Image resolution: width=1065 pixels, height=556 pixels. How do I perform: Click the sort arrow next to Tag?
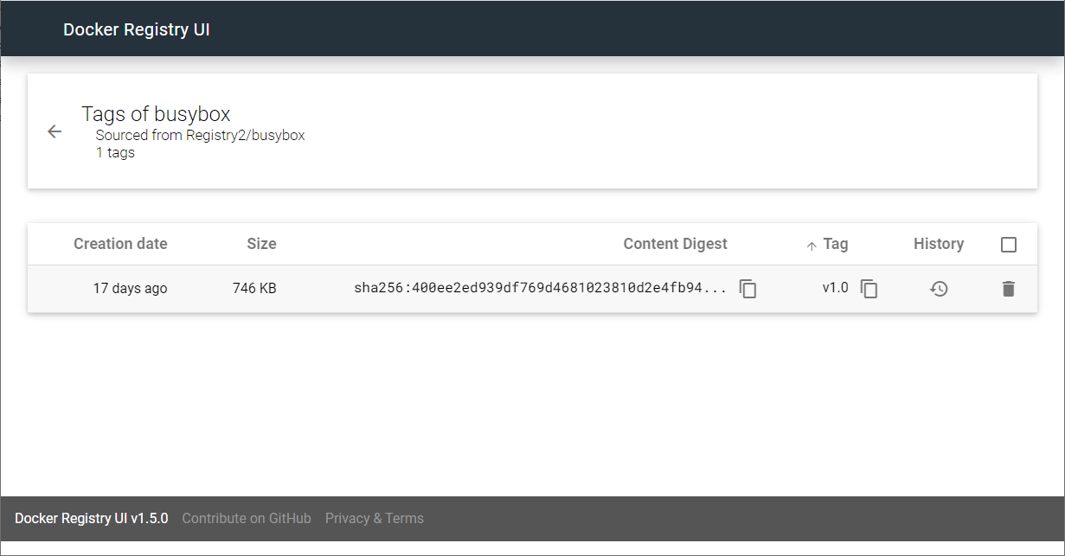pyautogui.click(x=812, y=246)
